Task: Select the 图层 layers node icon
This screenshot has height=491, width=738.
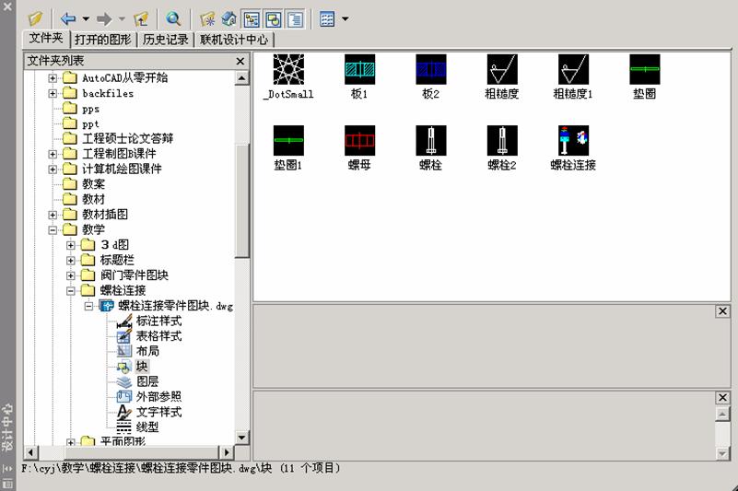Action: [124, 381]
